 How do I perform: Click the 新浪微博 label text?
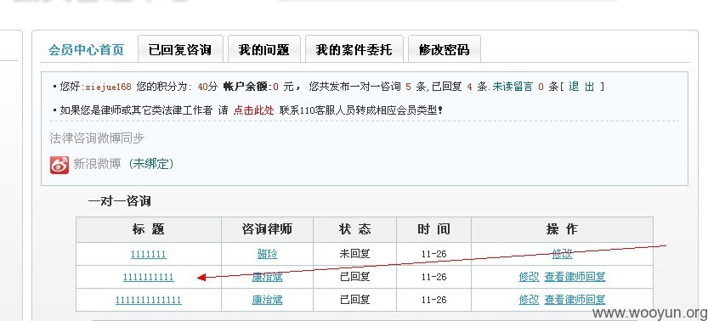click(x=97, y=164)
